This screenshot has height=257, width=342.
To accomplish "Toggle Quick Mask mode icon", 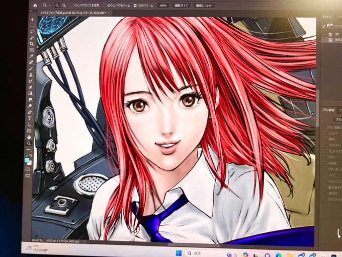I will tap(28, 169).
